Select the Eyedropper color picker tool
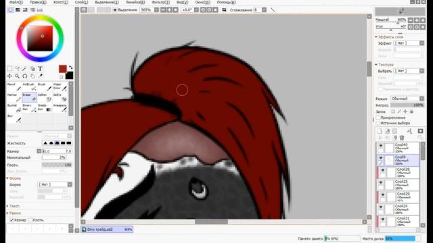The image size is (433, 243). pos(40,76)
